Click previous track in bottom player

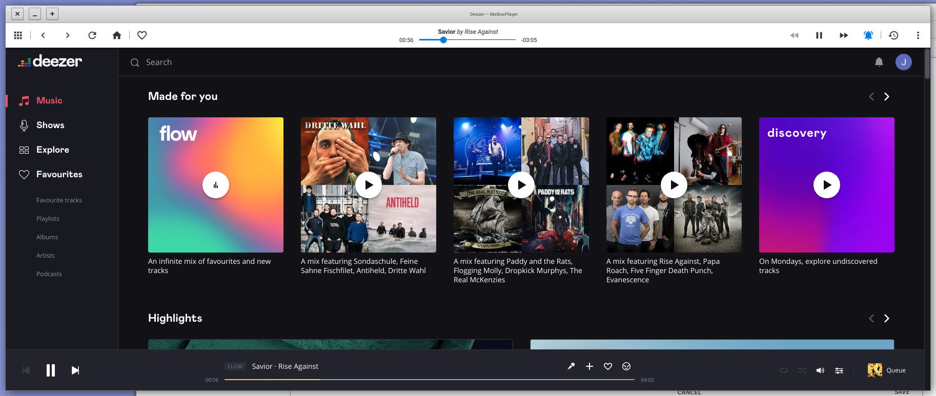pyautogui.click(x=26, y=370)
